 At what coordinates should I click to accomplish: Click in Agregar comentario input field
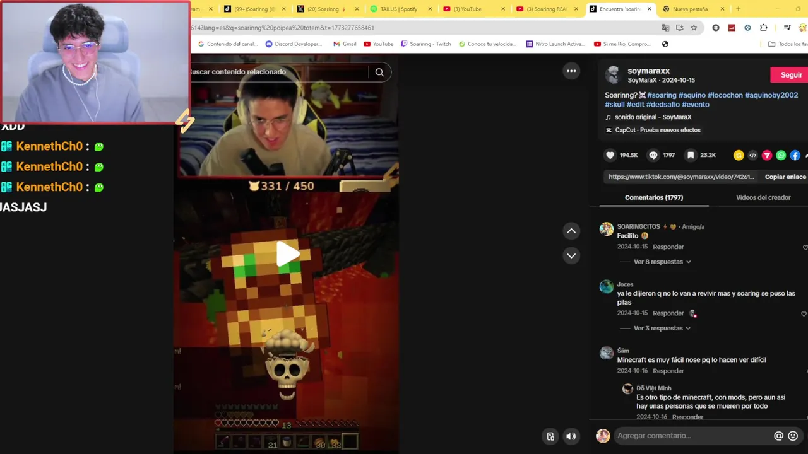coord(693,436)
